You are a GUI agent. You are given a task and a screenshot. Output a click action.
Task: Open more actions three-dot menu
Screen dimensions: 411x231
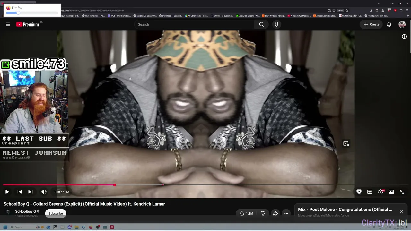pyautogui.click(x=286, y=213)
